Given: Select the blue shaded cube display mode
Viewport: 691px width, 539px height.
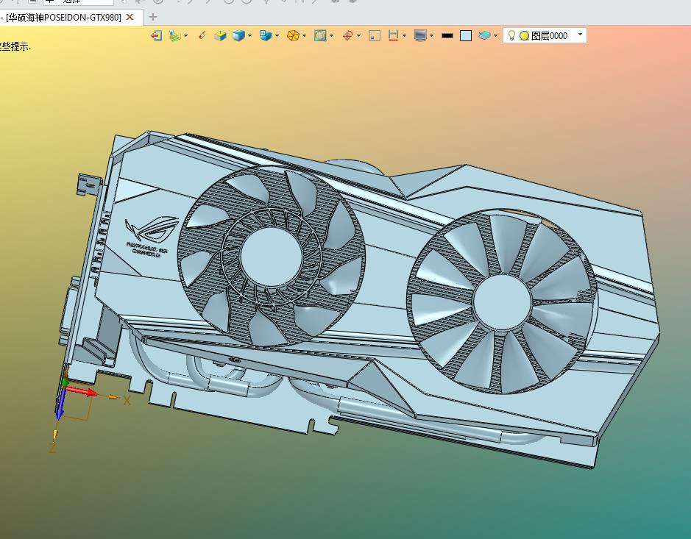Looking at the screenshot, I should [238, 35].
